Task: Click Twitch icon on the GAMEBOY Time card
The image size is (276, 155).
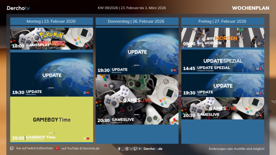Action: (x=85, y=138)
